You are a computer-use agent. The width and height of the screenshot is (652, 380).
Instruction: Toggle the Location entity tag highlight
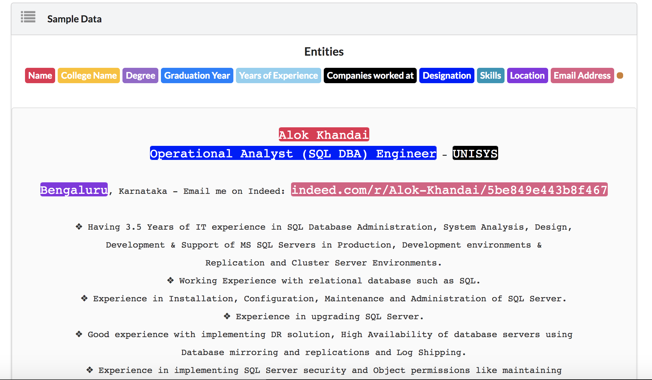point(526,75)
